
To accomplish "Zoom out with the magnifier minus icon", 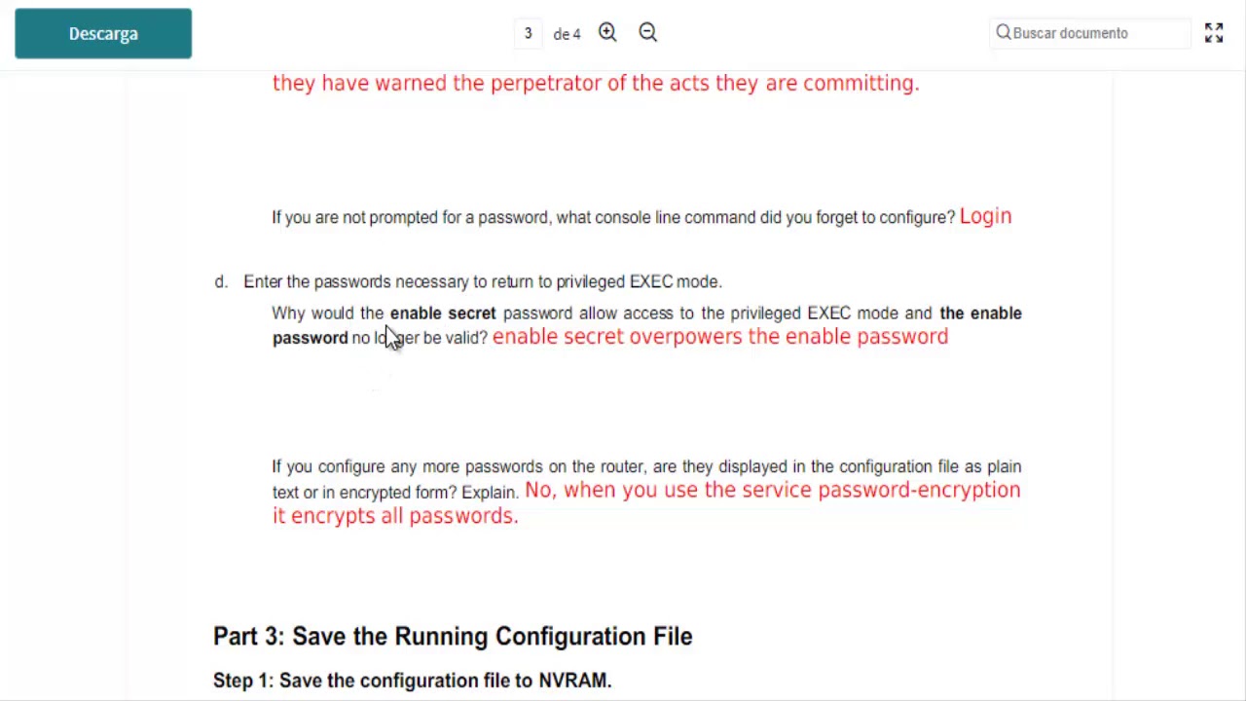I will [x=648, y=33].
